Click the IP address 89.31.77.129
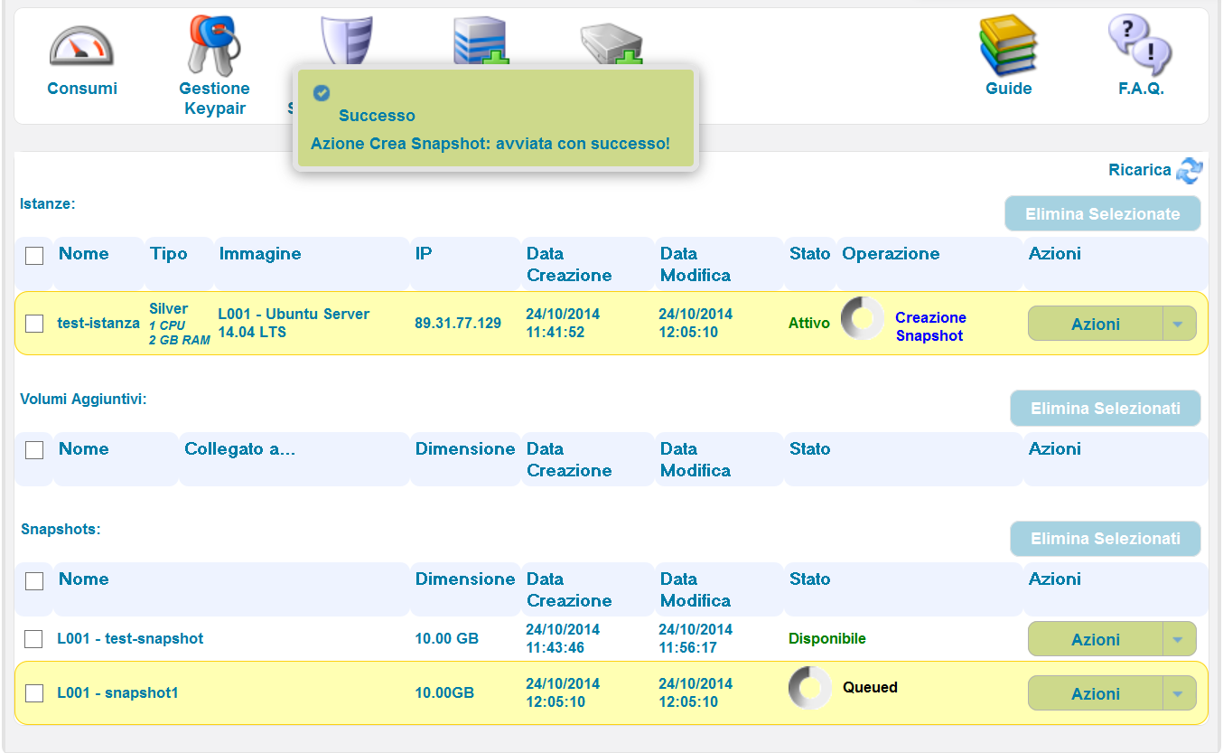The height and width of the screenshot is (753, 1223). pos(458,323)
